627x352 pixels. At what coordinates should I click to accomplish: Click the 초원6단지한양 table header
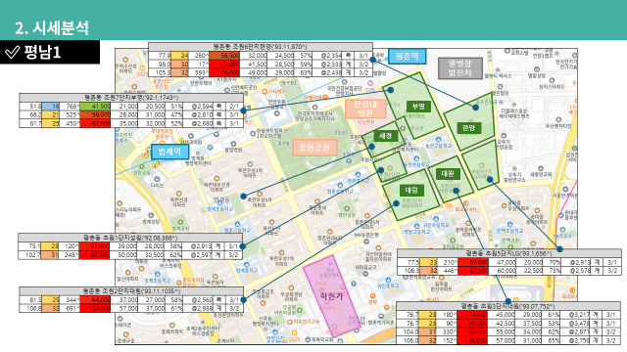point(261,47)
